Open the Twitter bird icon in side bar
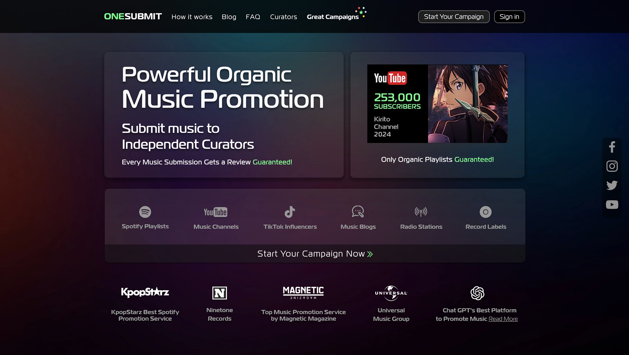This screenshot has width=629, height=355. click(x=612, y=185)
